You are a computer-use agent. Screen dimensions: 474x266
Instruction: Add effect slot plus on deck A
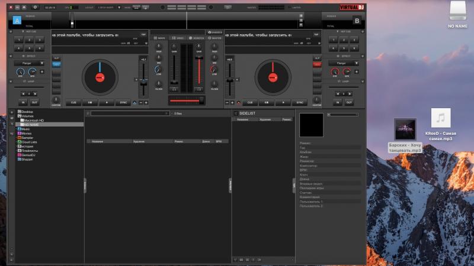tap(41, 72)
